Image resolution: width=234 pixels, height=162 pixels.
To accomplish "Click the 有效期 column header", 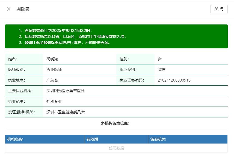I will (x=92, y=139).
